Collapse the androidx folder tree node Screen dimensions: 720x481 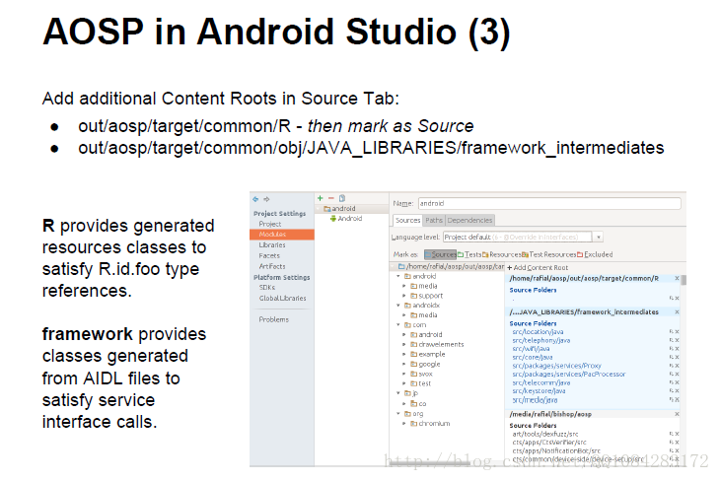coord(398,306)
